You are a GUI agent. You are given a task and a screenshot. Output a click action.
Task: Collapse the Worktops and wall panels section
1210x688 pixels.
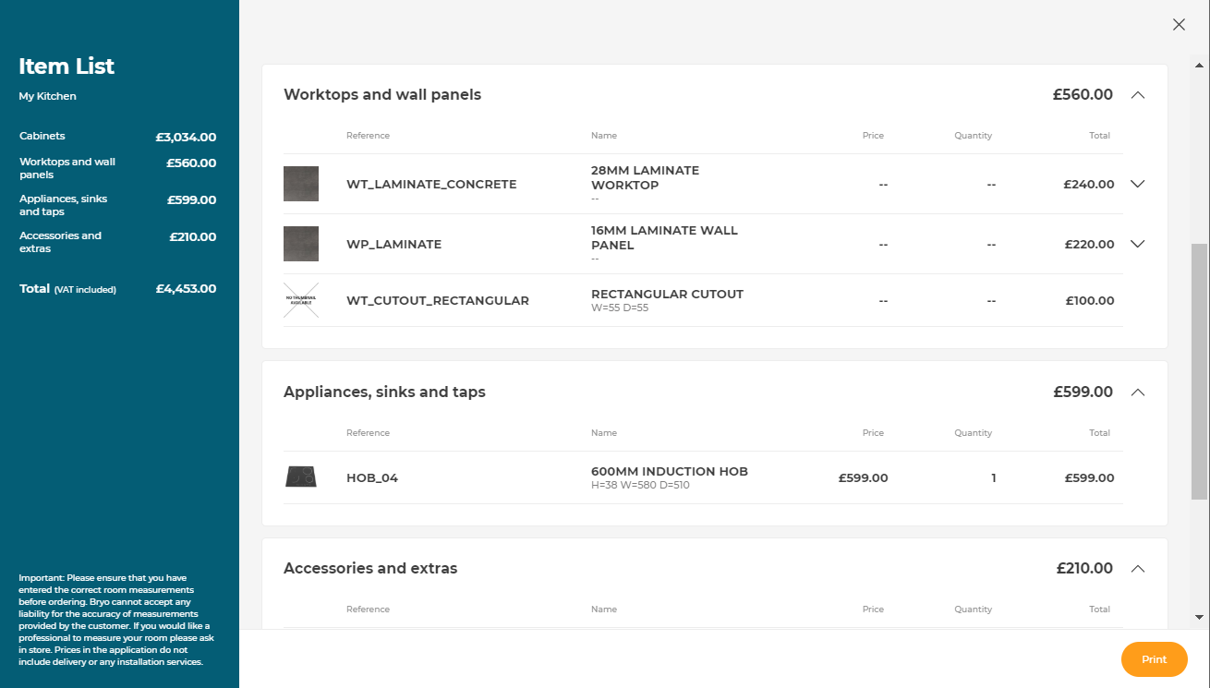(1137, 94)
